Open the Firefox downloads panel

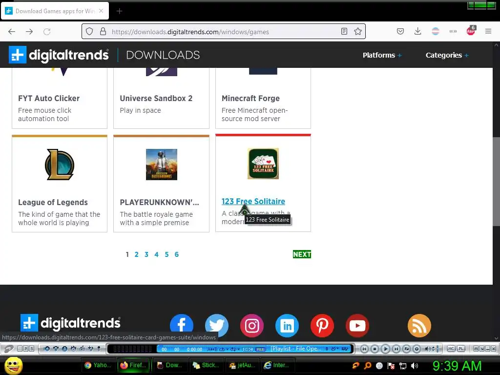[418, 31]
